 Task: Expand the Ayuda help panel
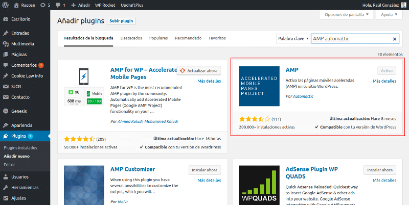[389, 15]
